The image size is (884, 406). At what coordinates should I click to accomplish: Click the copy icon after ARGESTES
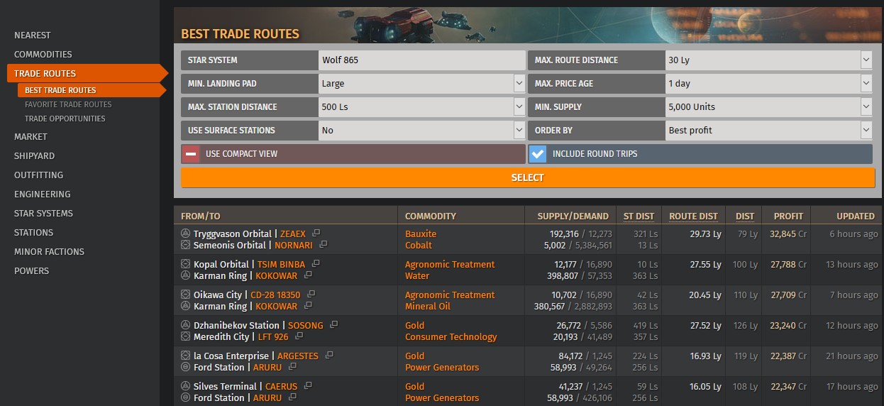[x=329, y=356]
